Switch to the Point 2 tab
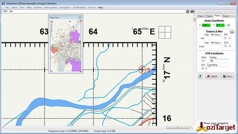Screen dimensions: 238x134 tap(209, 16)
